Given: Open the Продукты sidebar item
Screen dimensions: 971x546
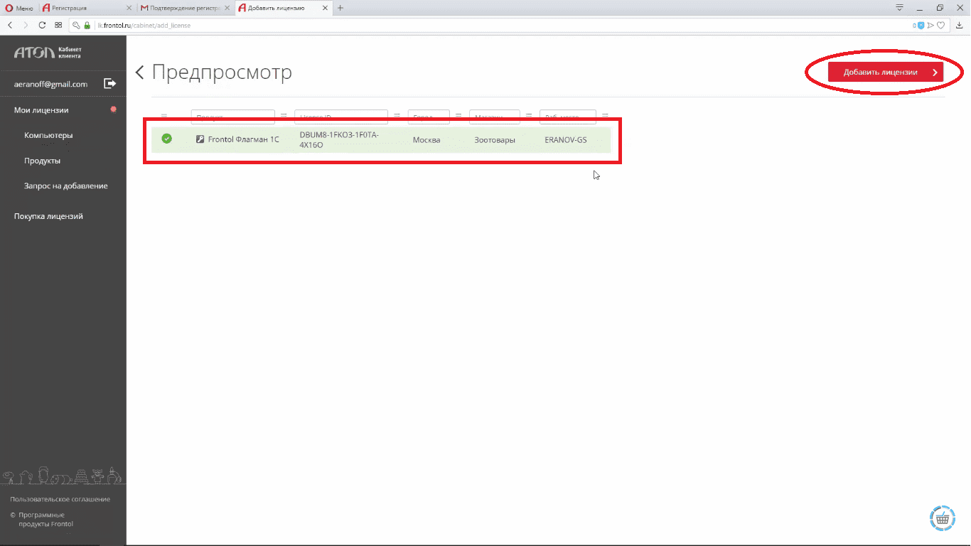Looking at the screenshot, I should coord(42,161).
